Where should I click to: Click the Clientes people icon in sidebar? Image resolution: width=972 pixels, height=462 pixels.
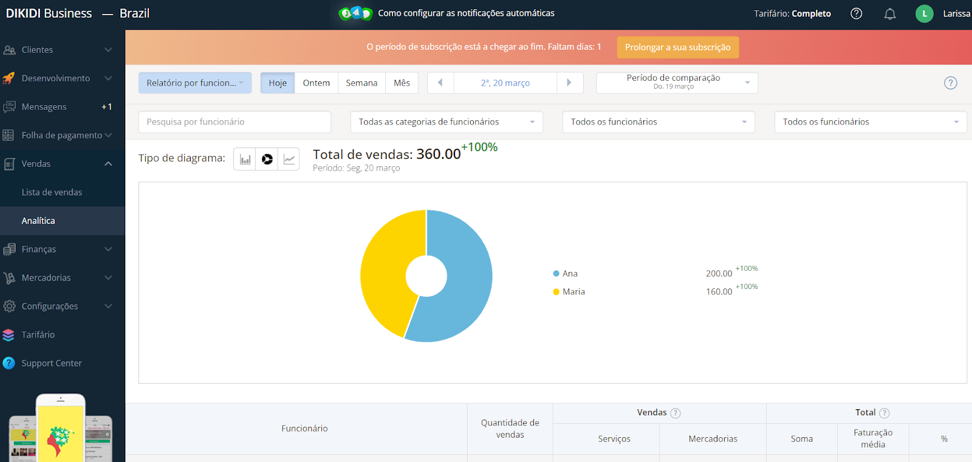coord(9,50)
